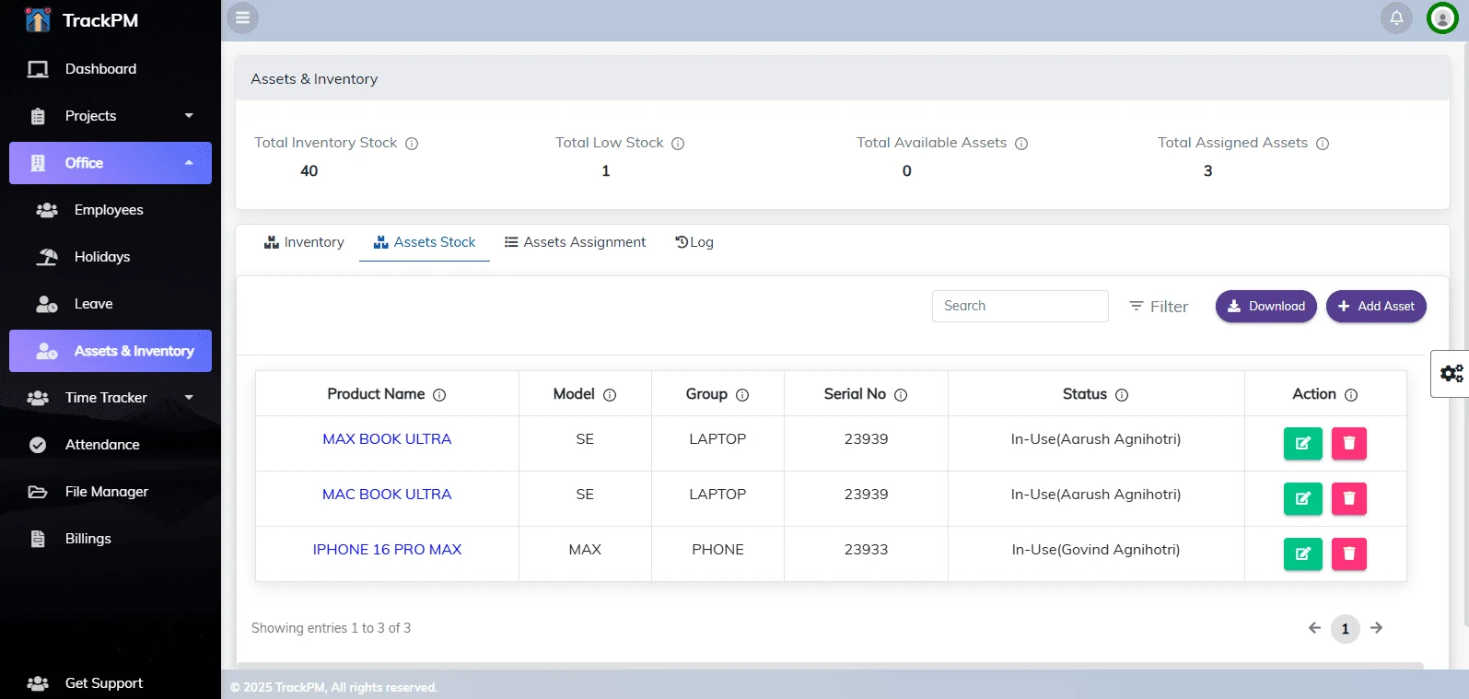
Task: Click the hamburger menu toggle icon
Action: 243,17
